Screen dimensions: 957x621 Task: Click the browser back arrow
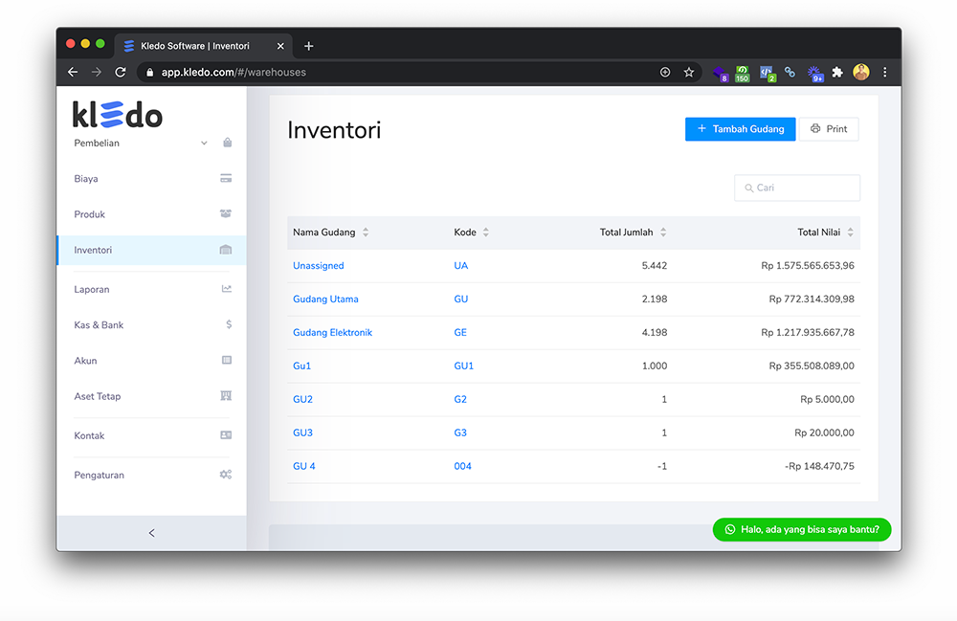point(73,72)
